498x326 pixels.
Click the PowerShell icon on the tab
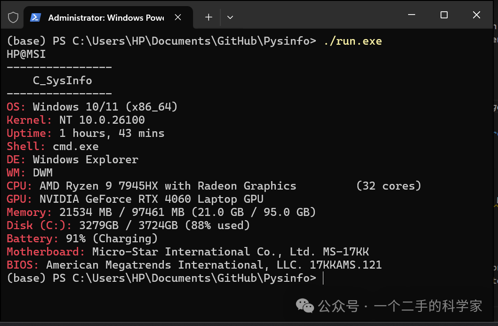35,17
